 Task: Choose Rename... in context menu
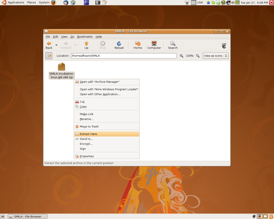[107, 119]
